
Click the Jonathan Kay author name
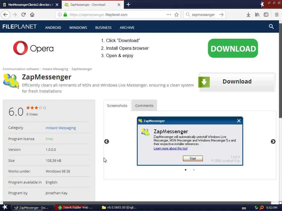(56, 193)
